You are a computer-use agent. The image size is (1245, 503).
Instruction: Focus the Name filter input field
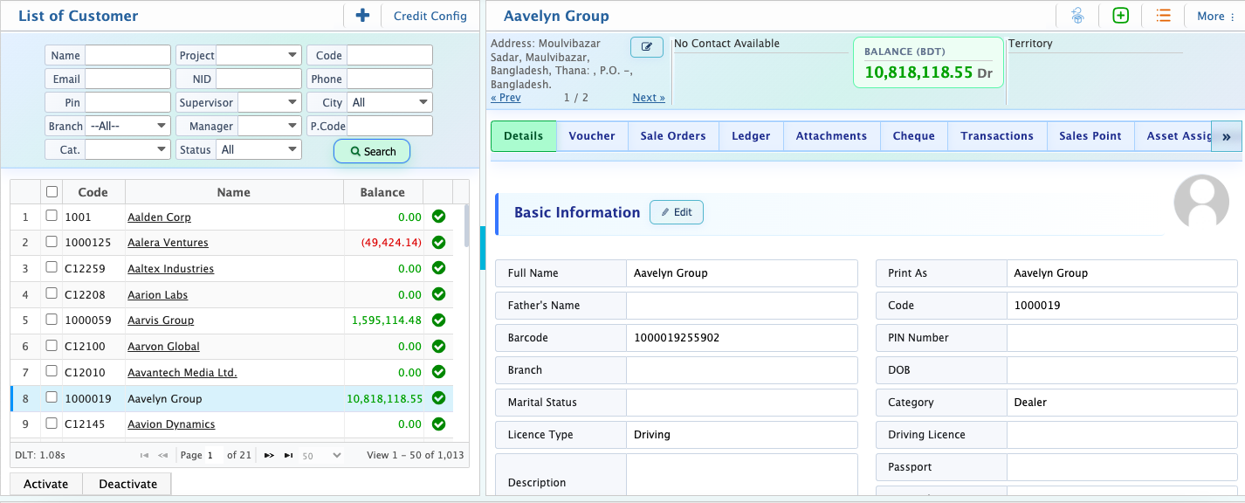127,55
